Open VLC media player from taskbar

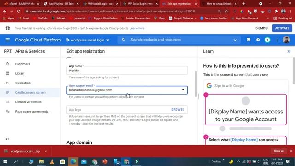tap(52, 161)
